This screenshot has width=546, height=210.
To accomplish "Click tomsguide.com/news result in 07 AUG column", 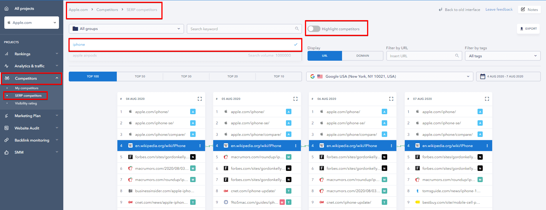I will (451, 191).
